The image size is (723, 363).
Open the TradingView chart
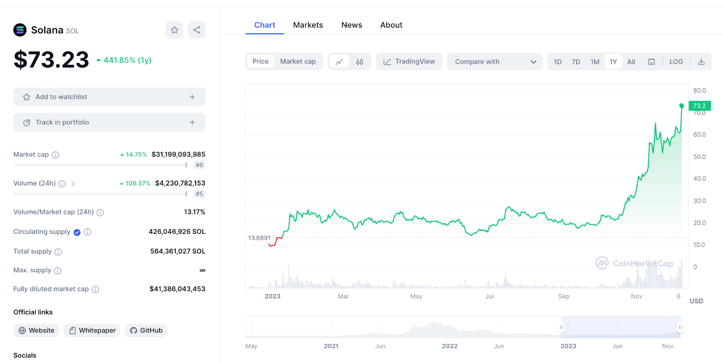click(x=409, y=62)
